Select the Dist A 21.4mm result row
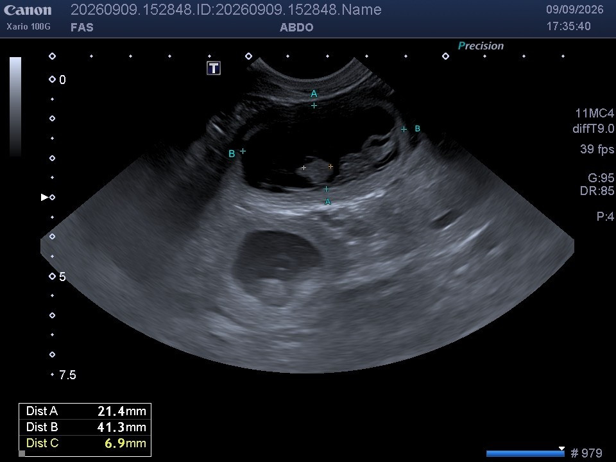616x462 pixels. (85, 411)
